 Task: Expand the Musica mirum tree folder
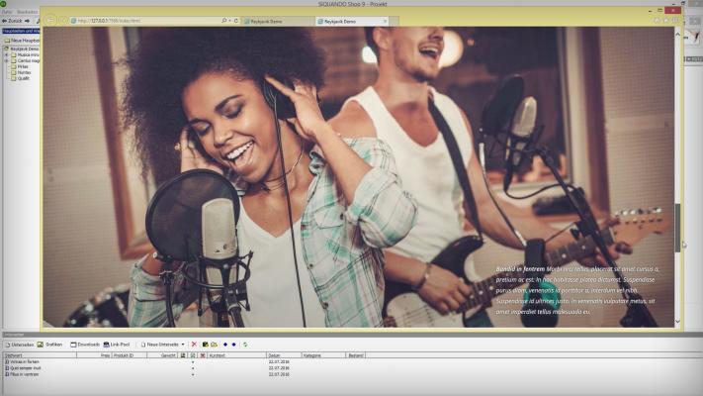click(x=5, y=54)
